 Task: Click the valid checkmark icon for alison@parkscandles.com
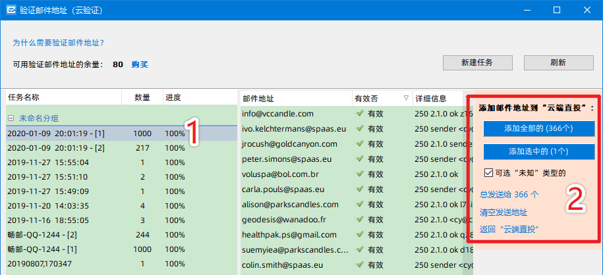[360, 205]
